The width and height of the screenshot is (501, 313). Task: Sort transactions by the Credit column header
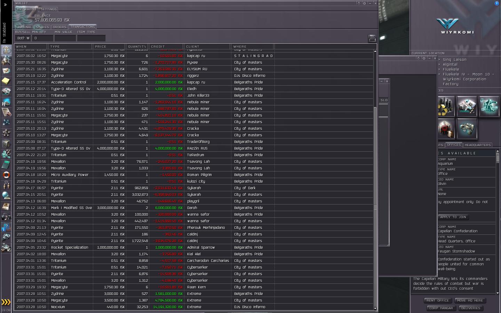coord(166,46)
